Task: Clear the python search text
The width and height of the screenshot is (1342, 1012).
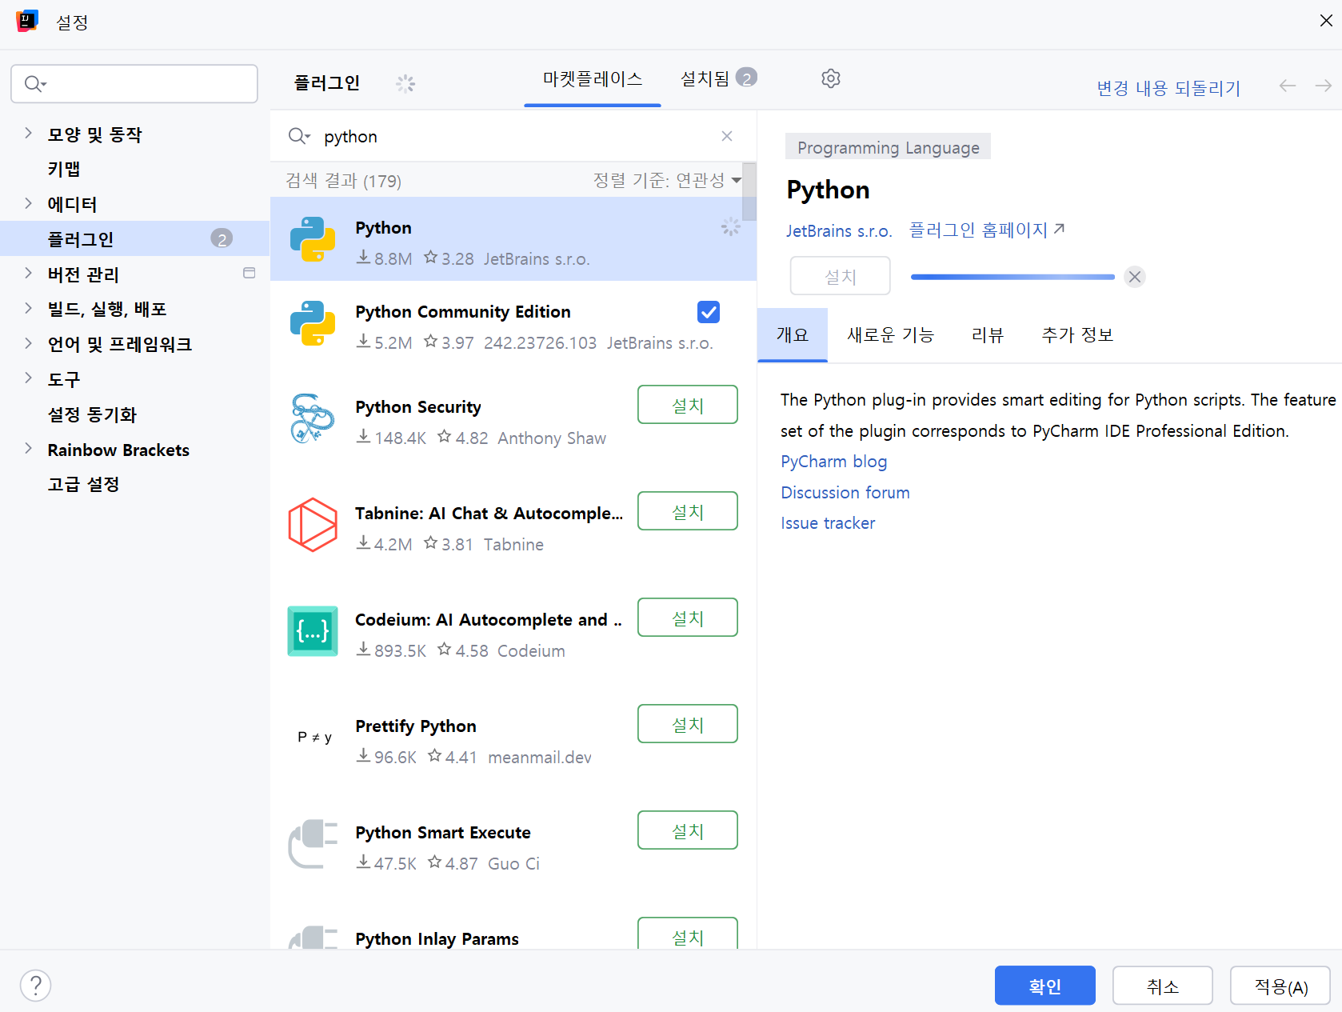Action: coord(727,136)
